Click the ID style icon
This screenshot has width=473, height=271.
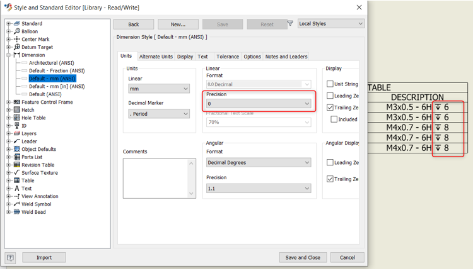pyautogui.click(x=17, y=125)
